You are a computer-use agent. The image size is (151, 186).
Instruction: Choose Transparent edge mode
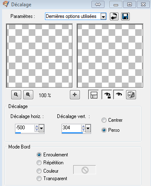pyautogui.click(x=39, y=178)
